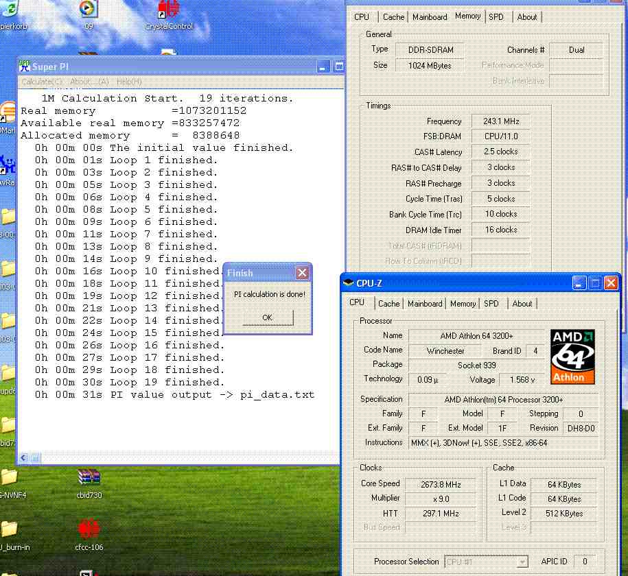The width and height of the screenshot is (628, 576).
Task: Expand the Processor Selection dropdown
Action: tap(522, 562)
